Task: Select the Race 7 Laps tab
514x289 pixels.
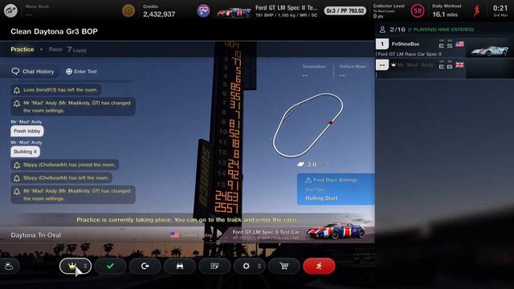Action: tap(67, 50)
